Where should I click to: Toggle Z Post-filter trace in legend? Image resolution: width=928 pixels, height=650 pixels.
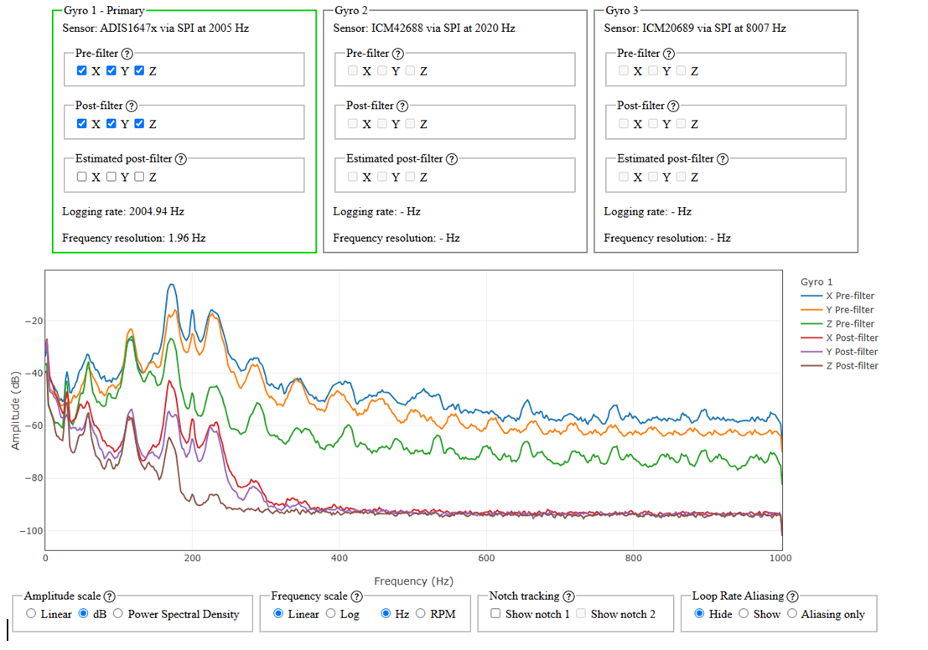(839, 365)
